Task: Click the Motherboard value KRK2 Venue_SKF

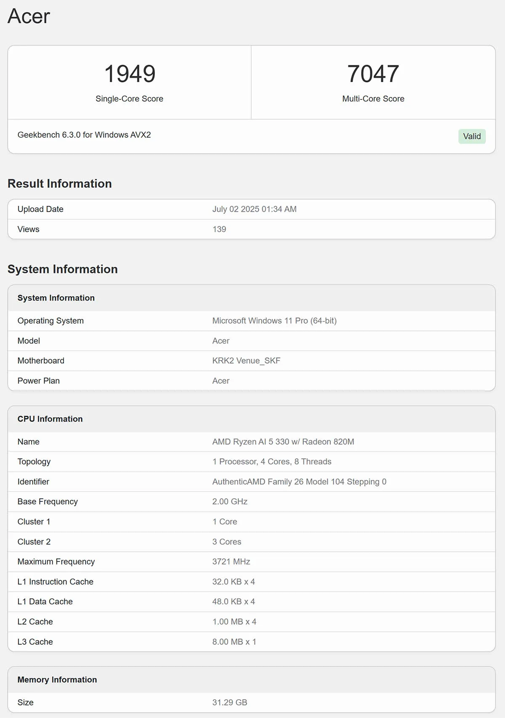Action: click(246, 361)
